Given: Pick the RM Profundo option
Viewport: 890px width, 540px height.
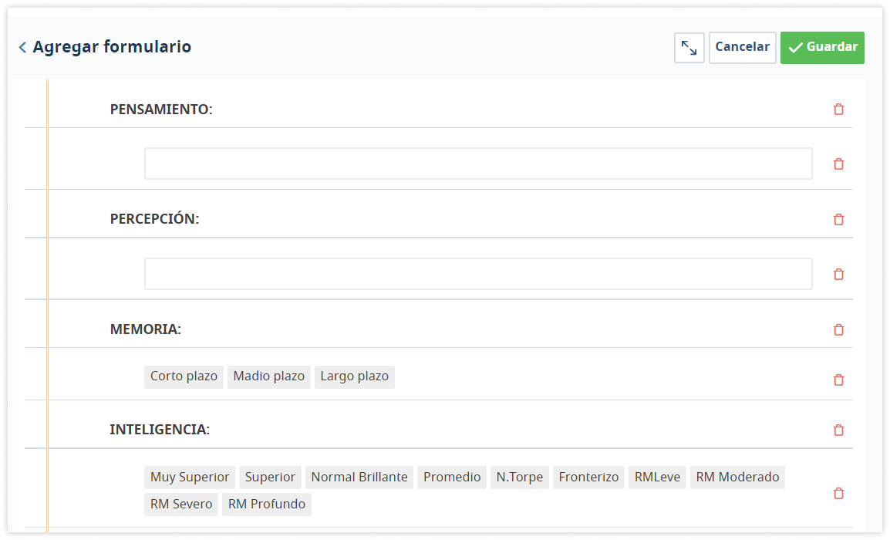Looking at the screenshot, I should point(267,505).
